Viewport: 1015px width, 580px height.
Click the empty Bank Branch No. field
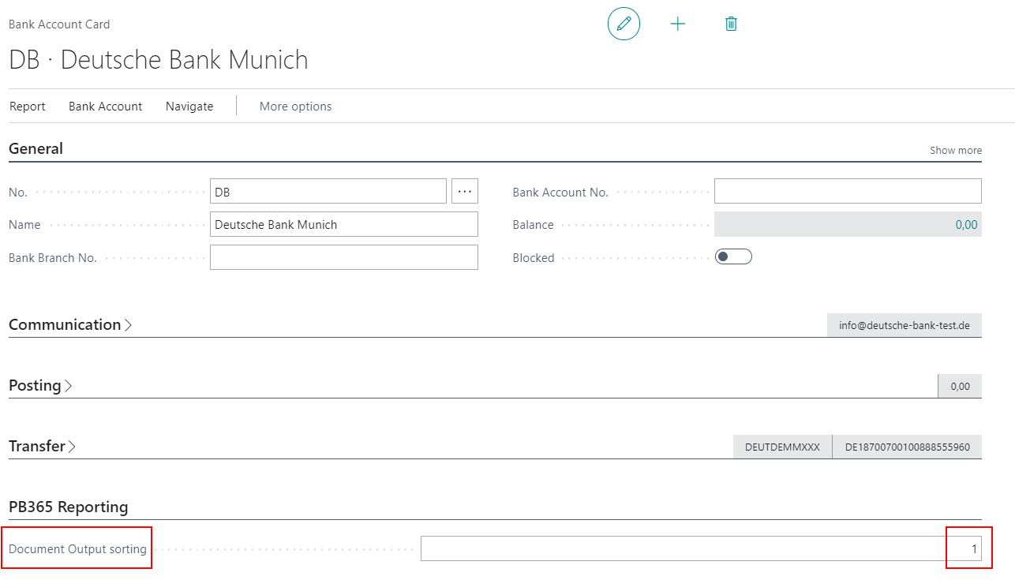(344, 257)
